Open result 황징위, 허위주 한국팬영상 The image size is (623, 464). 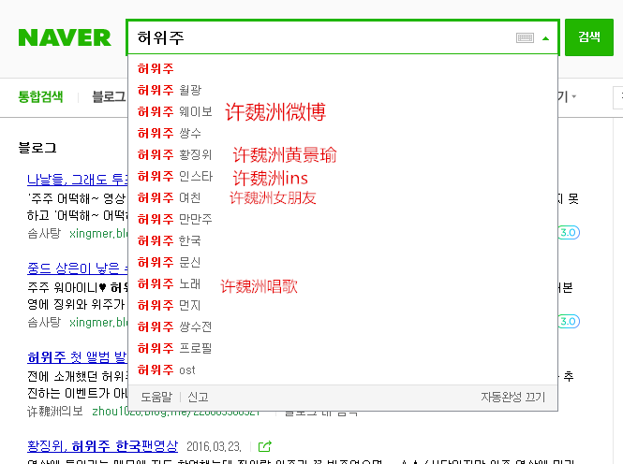tap(102, 446)
